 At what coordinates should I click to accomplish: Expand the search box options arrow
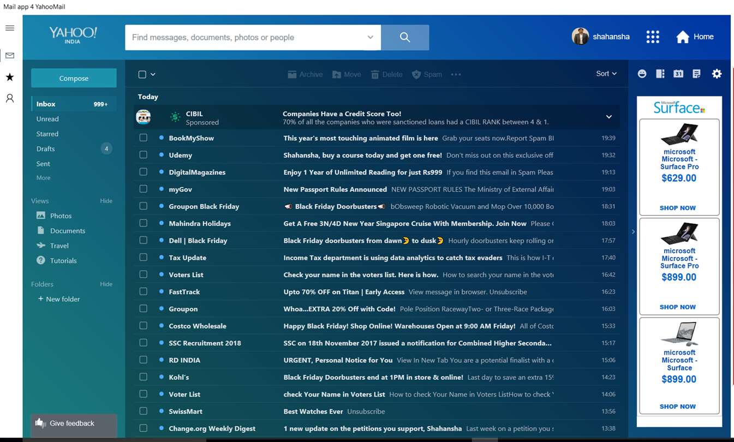(x=370, y=37)
